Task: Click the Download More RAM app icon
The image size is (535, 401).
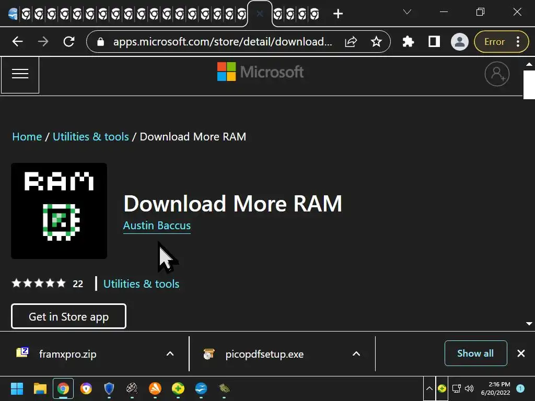Action: [59, 211]
